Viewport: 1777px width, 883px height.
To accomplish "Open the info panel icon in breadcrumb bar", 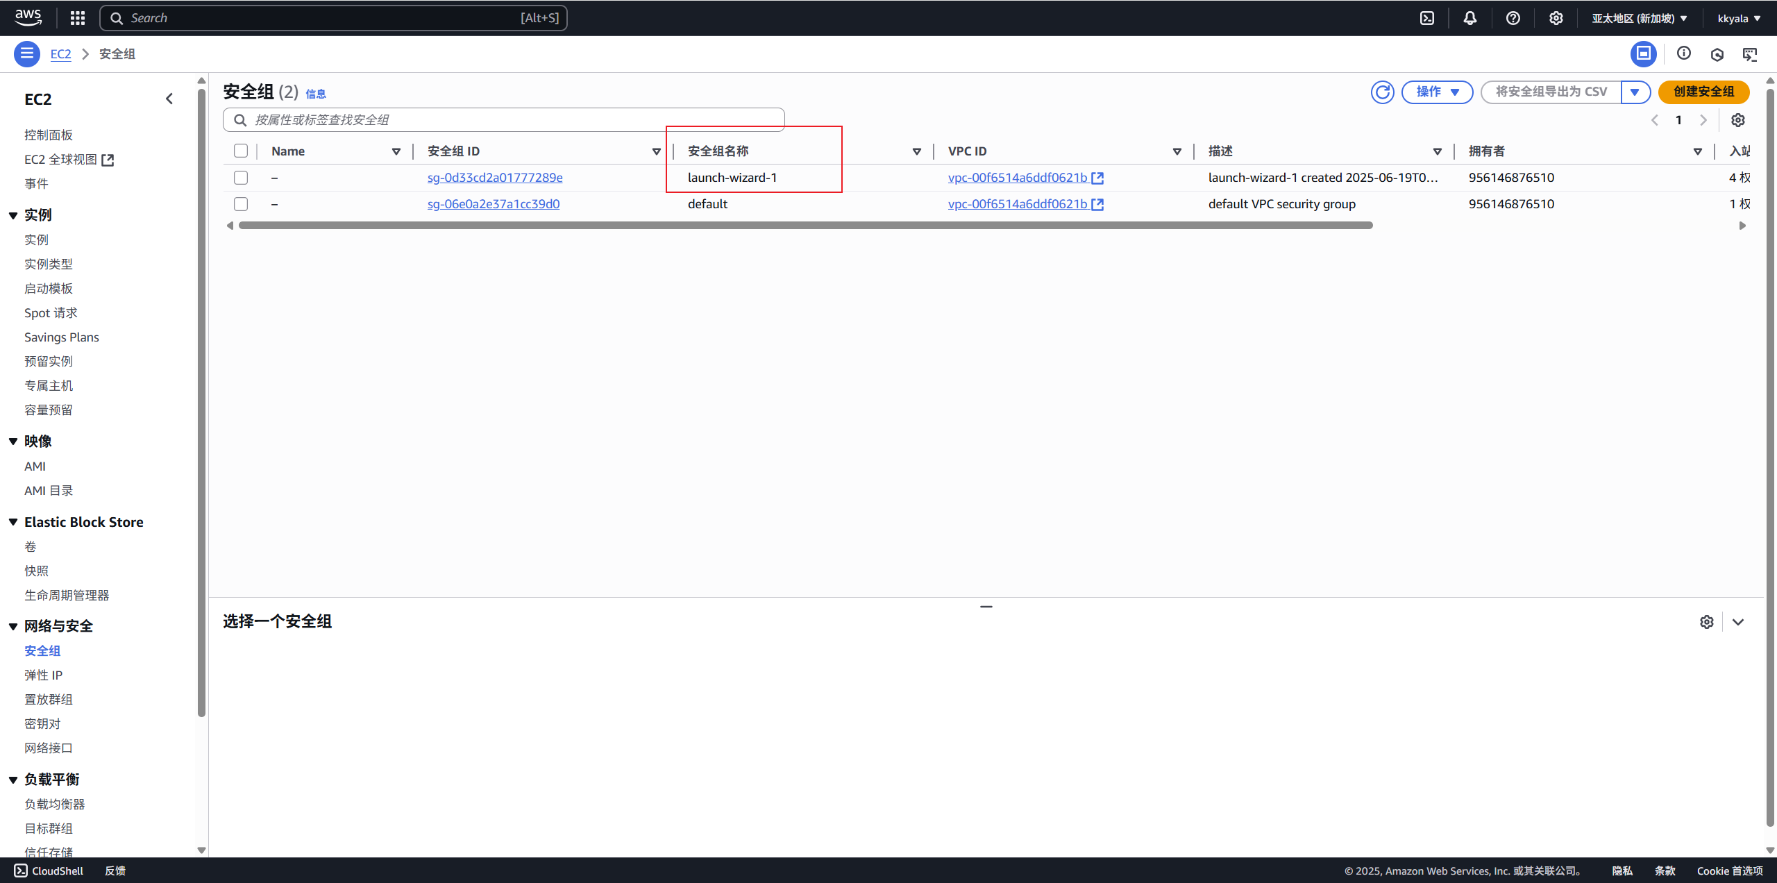I will click(1684, 53).
